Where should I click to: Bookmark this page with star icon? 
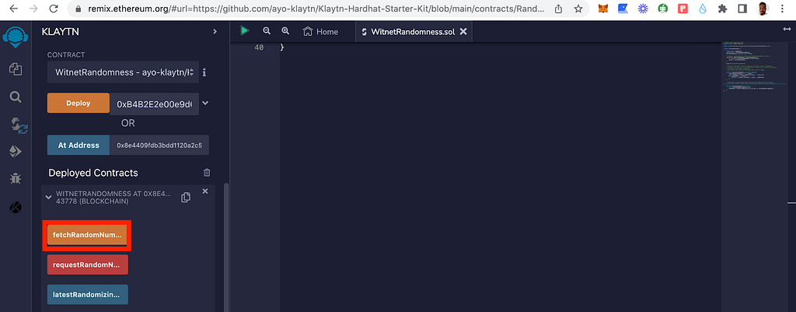pos(578,9)
